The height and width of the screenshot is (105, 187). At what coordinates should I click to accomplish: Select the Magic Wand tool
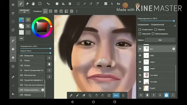[84, 4]
